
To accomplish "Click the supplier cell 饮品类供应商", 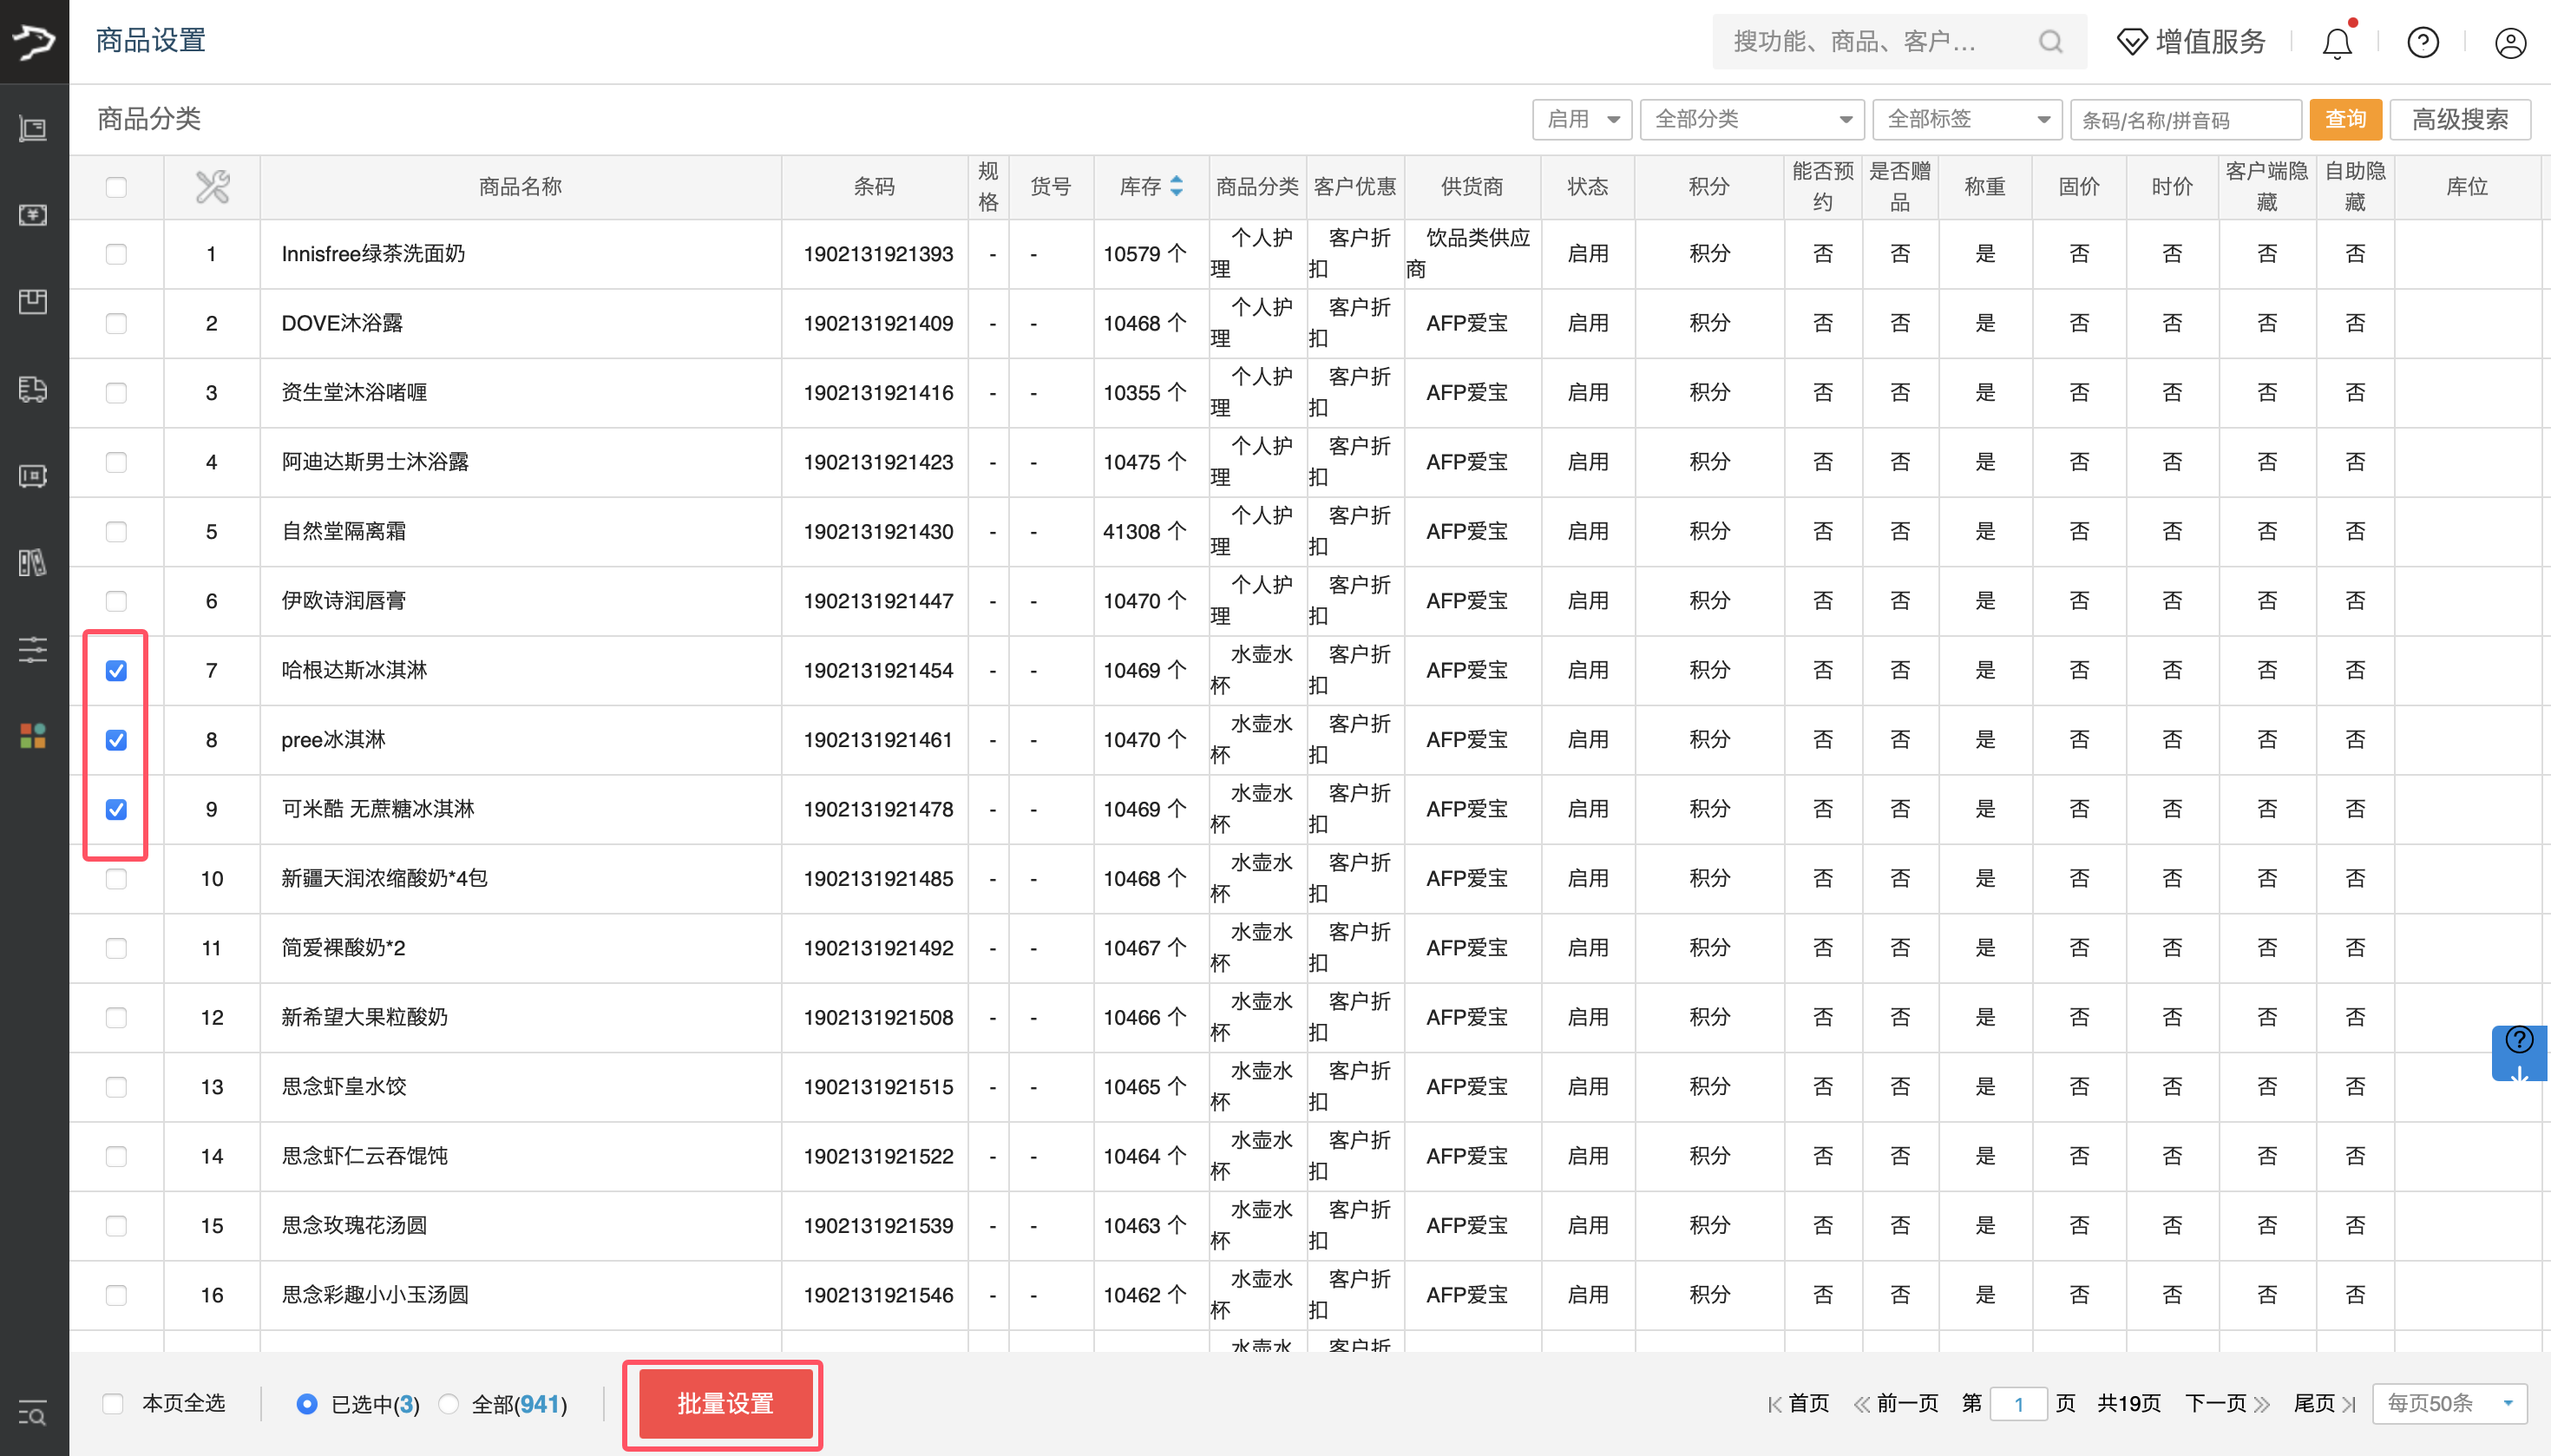I will click(x=1470, y=254).
